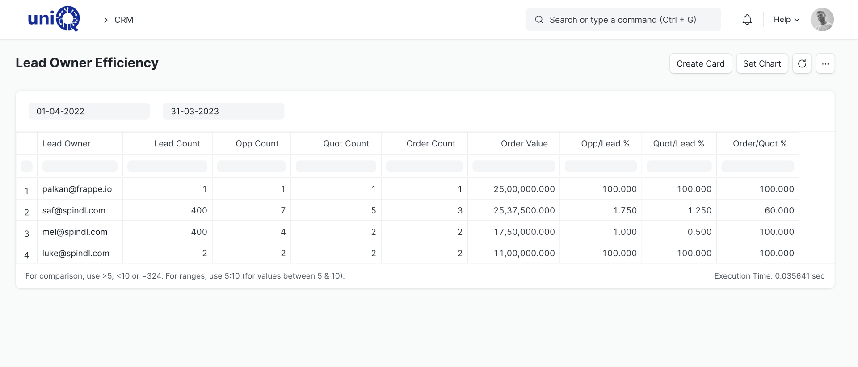Click the 60.000 Order/Quot % cell
Image resolution: width=858 pixels, height=367 pixels.
758,210
